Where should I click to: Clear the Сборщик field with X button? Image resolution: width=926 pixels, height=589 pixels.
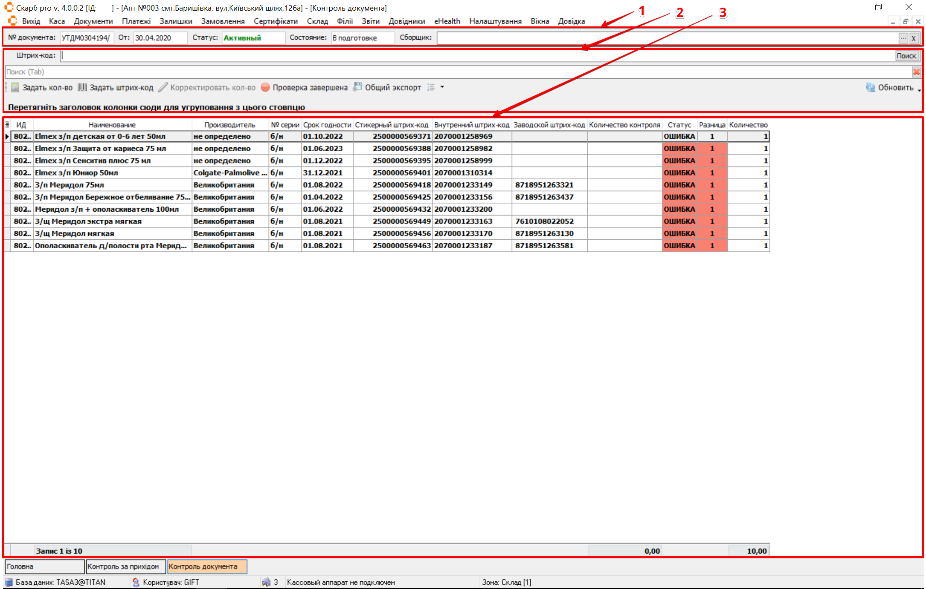914,38
